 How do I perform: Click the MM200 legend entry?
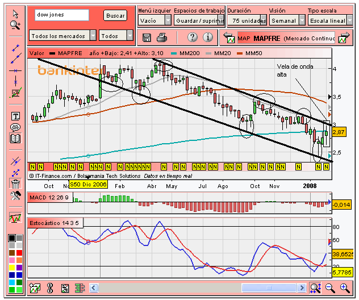point(185,53)
